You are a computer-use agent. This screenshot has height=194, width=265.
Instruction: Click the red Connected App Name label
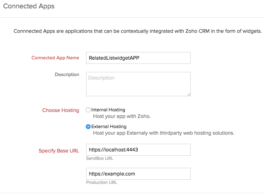[55, 58]
